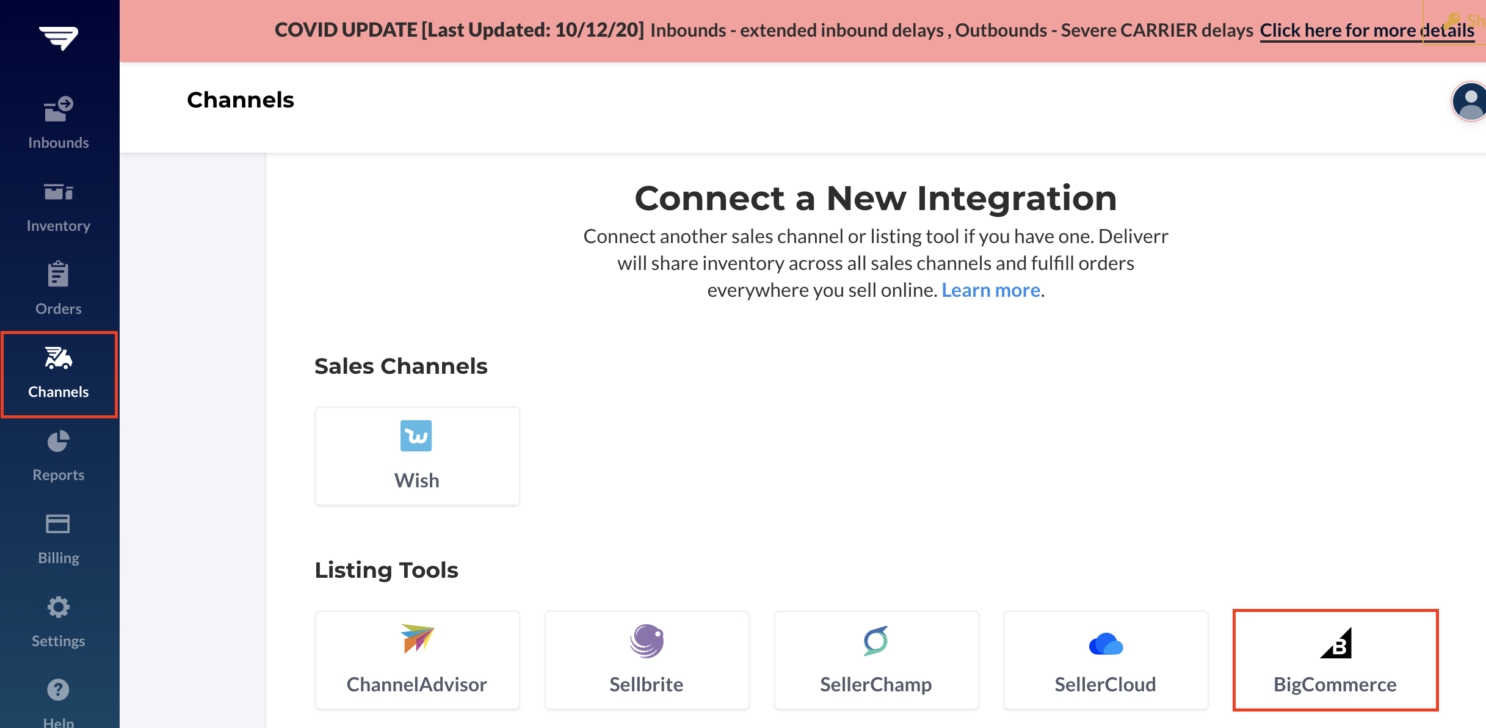
Task: Click the 'Connect a New Integration' heading
Action: point(876,198)
